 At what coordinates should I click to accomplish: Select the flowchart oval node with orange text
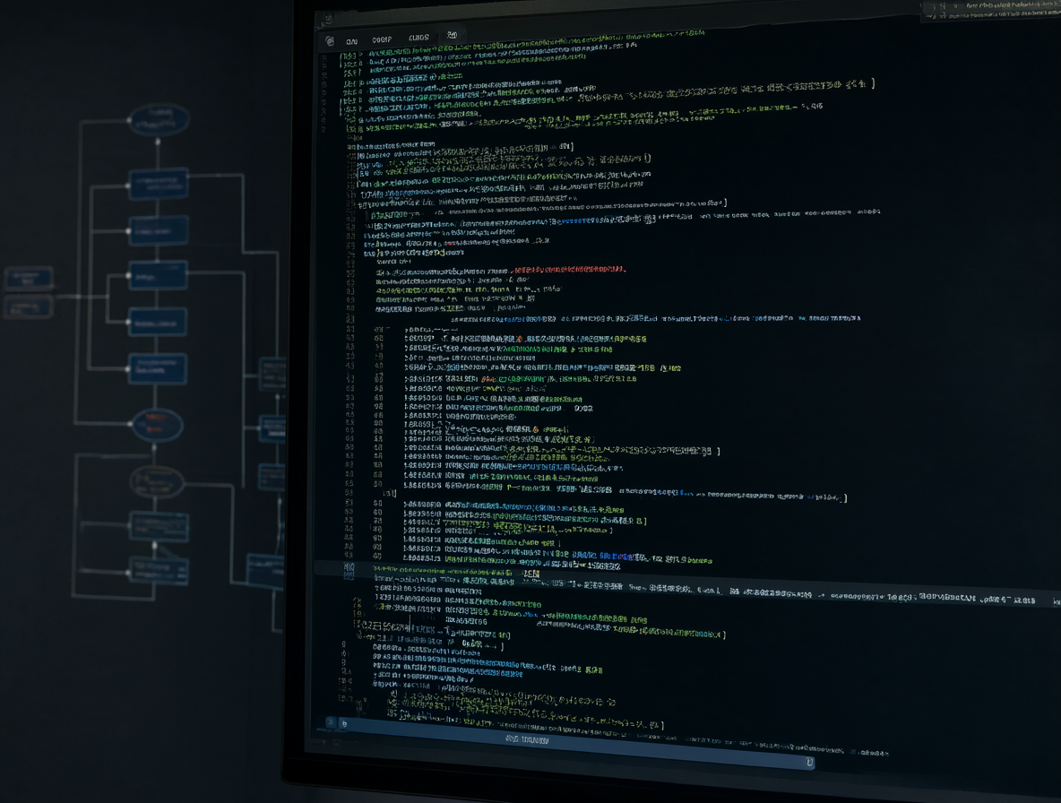[157, 424]
